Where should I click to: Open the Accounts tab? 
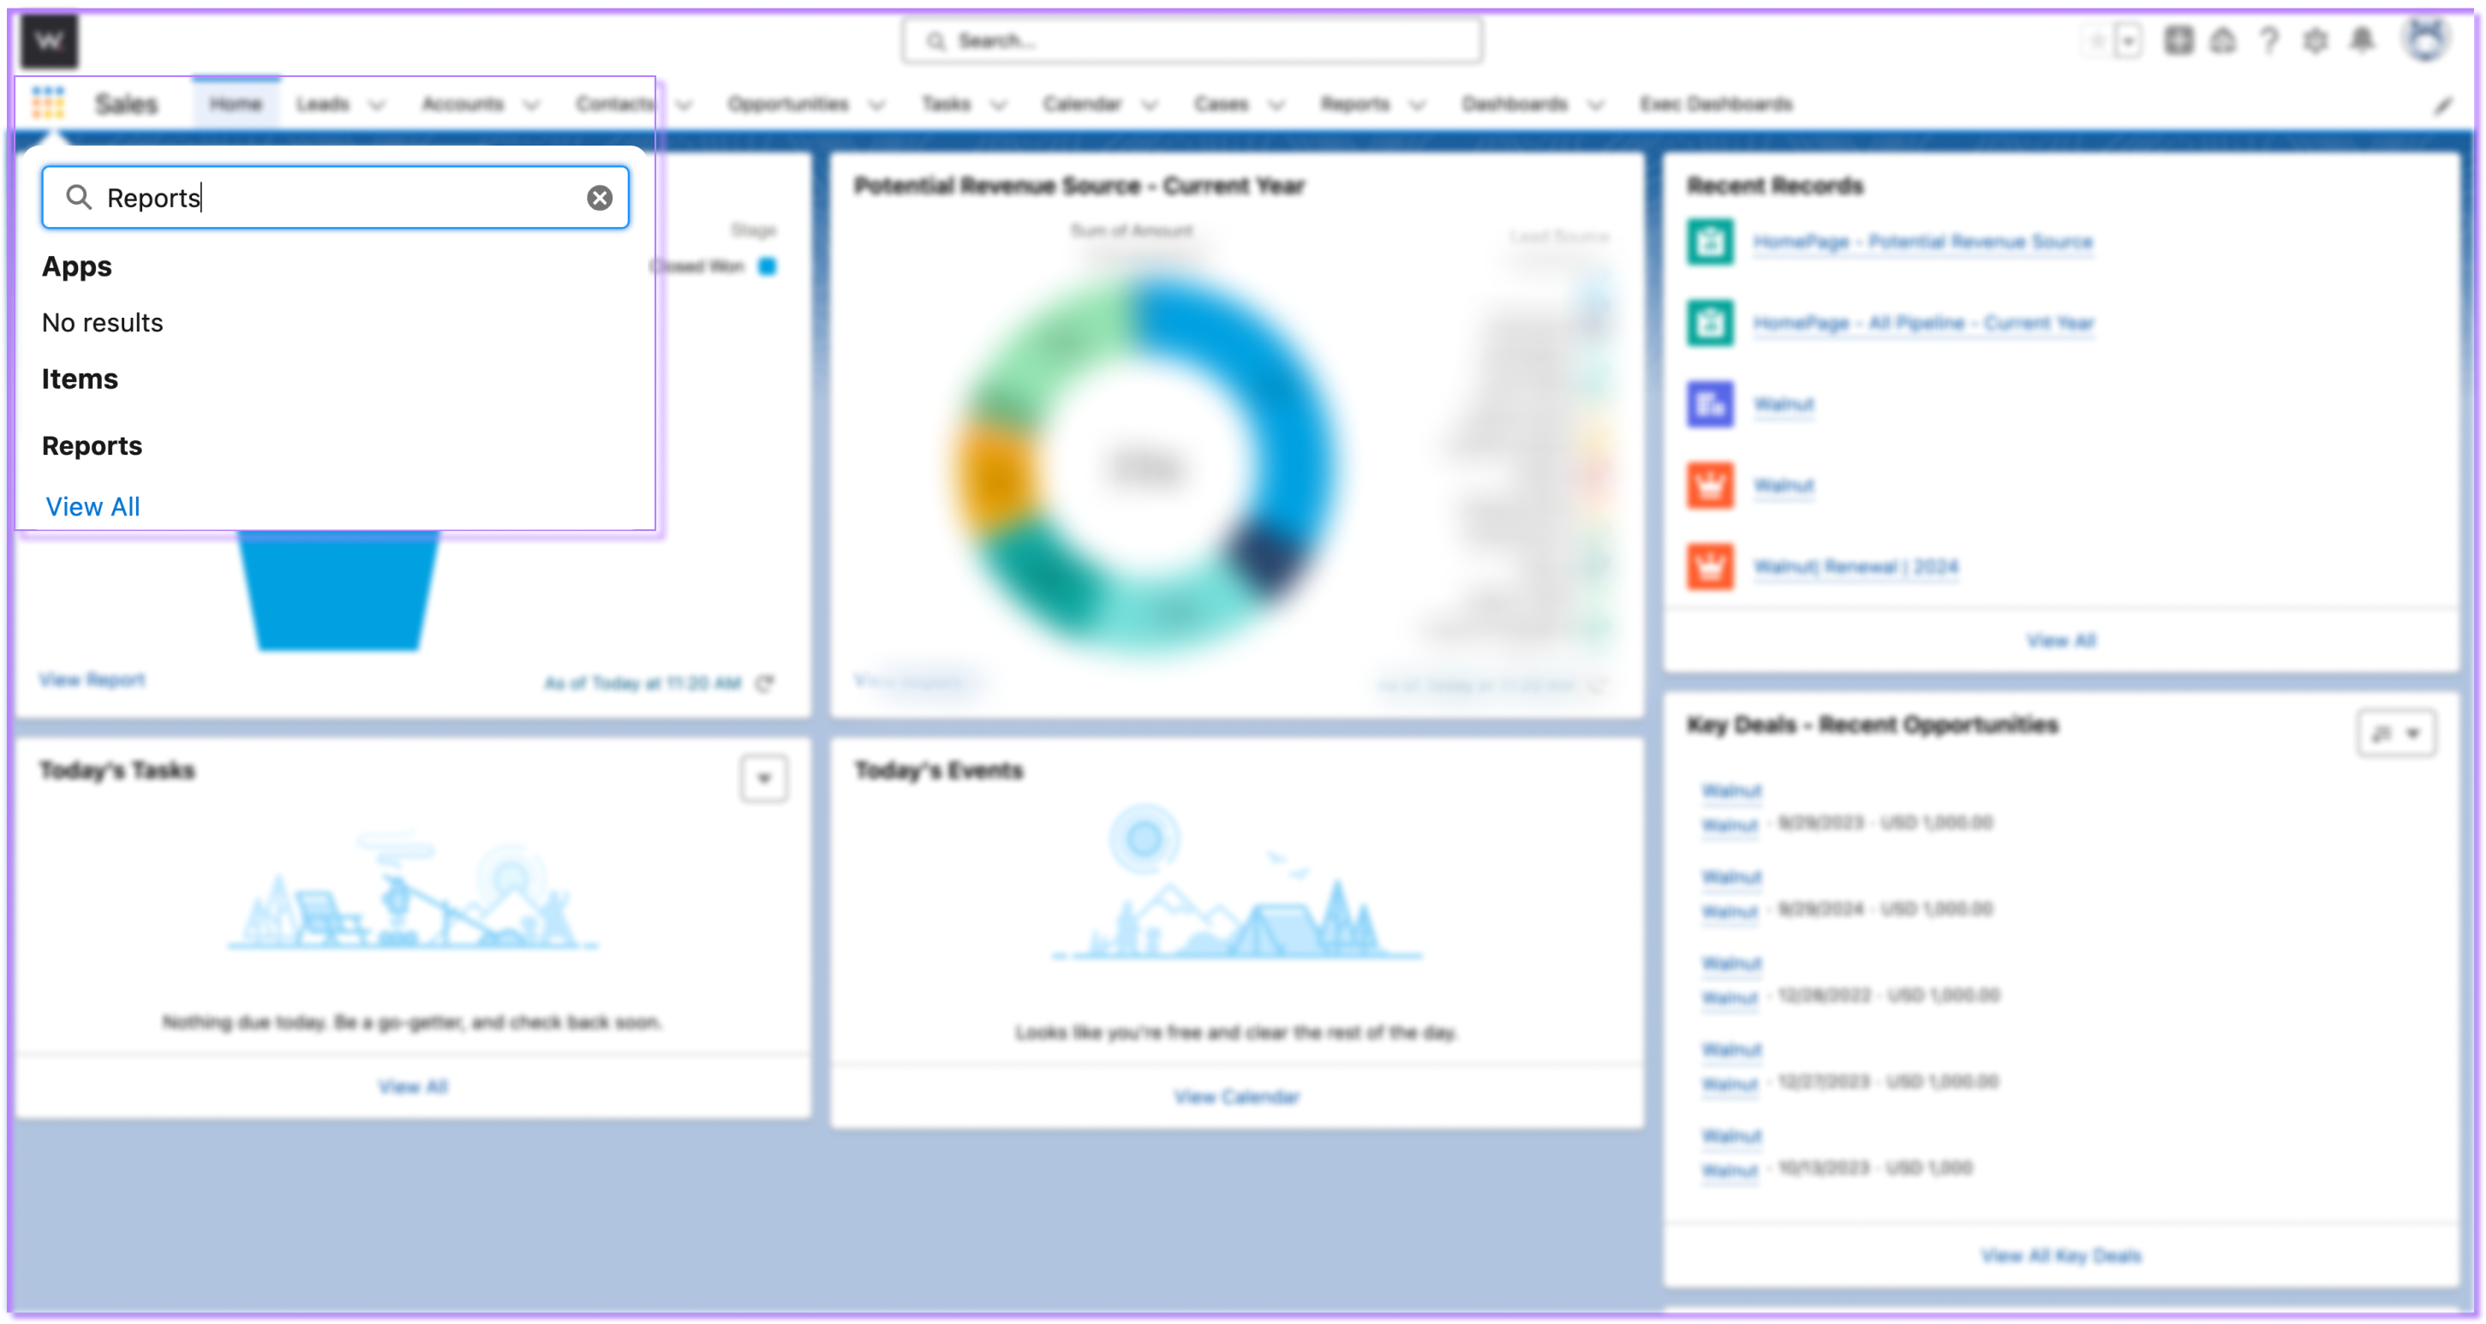coord(463,104)
